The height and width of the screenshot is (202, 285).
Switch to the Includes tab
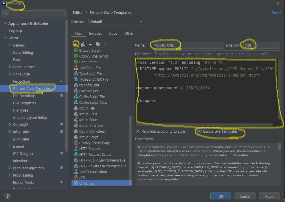[x=95, y=33]
